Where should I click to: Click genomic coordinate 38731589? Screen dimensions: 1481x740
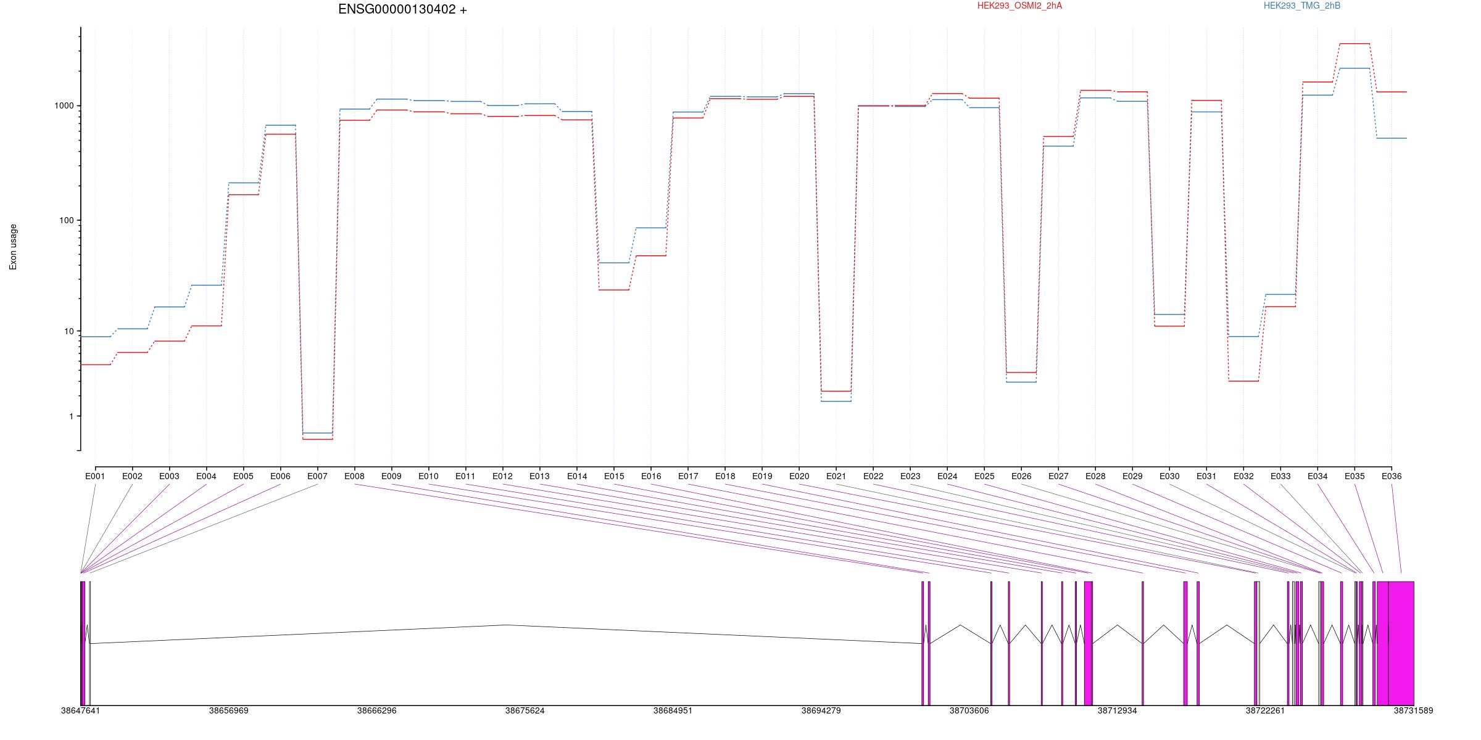[x=1413, y=710]
